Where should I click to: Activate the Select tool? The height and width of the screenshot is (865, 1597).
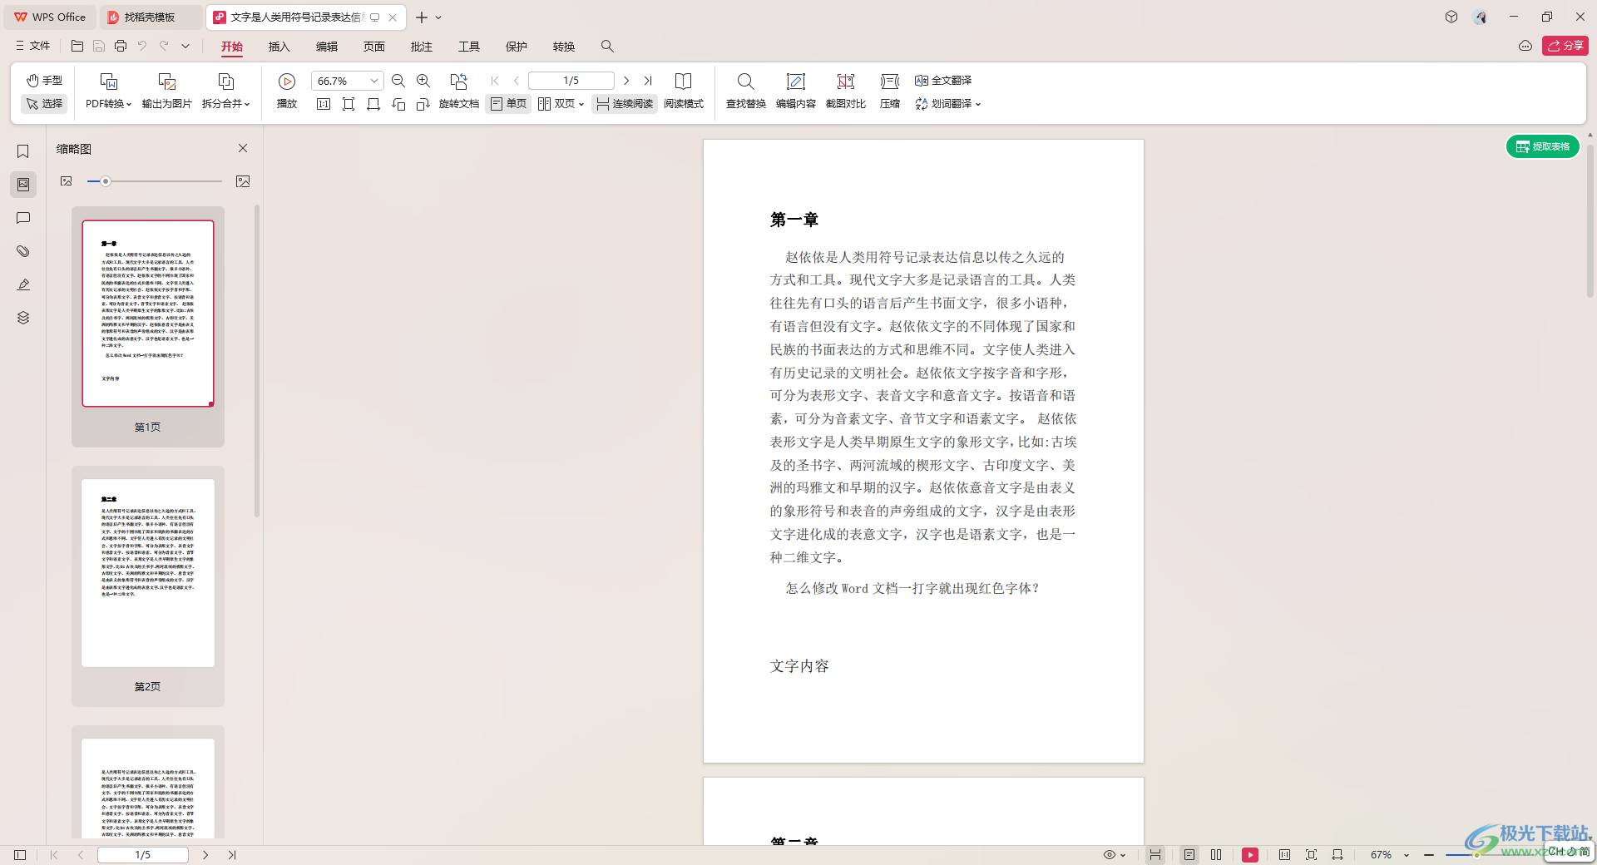44,104
